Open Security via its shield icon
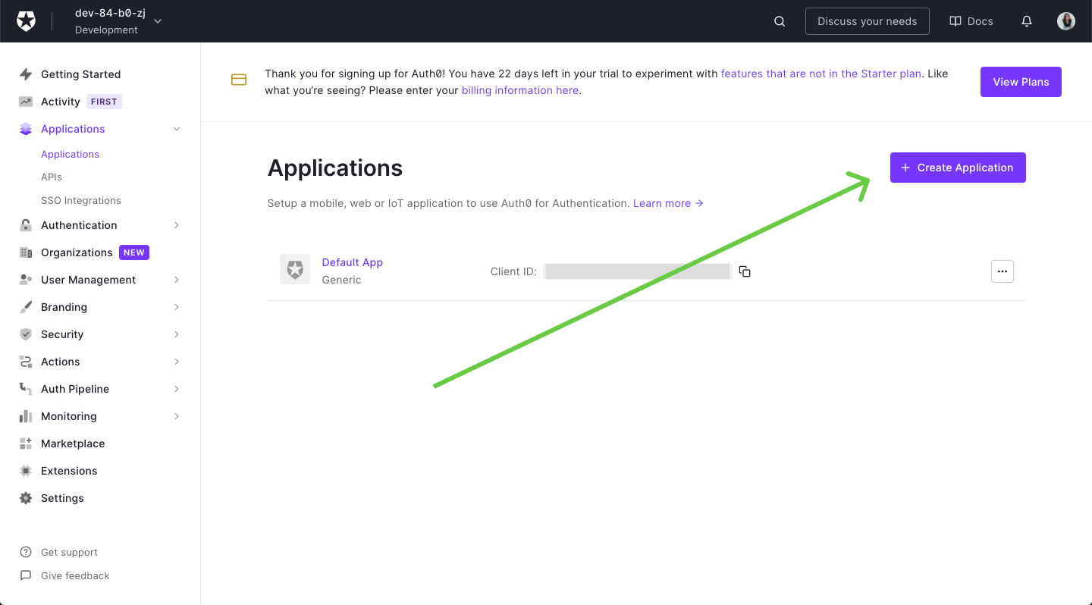The width and height of the screenshot is (1092, 605). point(26,334)
